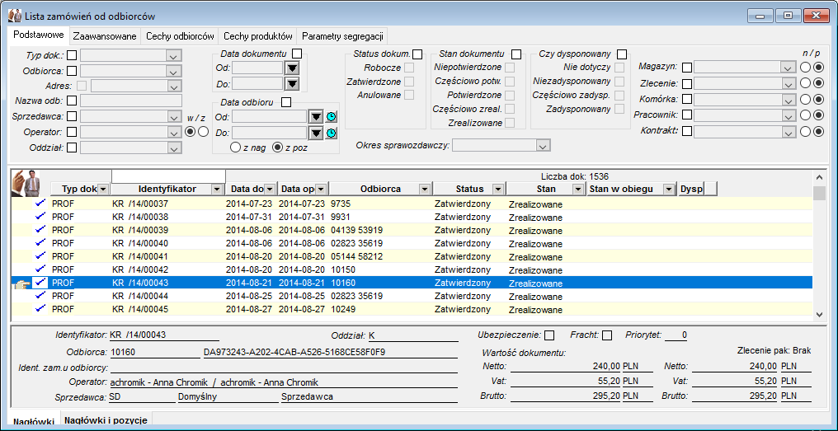The image size is (838, 431).
Task: Open the Stan w obiegu column filter arrow
Action: pyautogui.click(x=668, y=189)
